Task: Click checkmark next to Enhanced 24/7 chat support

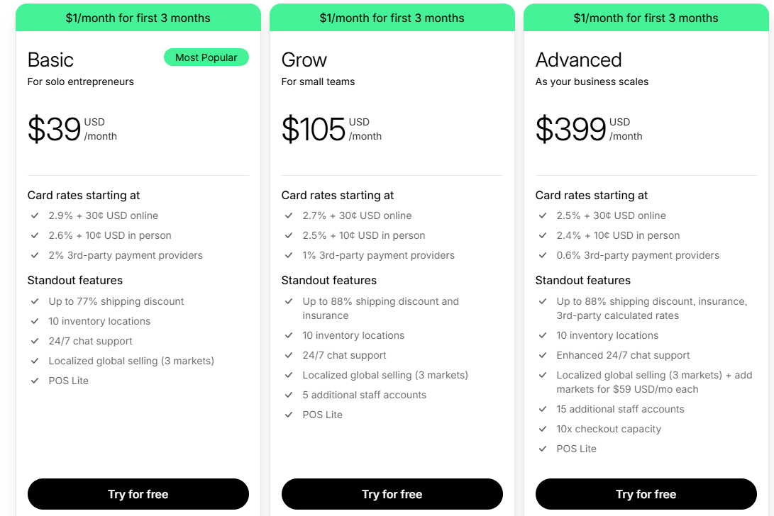Action: [543, 355]
